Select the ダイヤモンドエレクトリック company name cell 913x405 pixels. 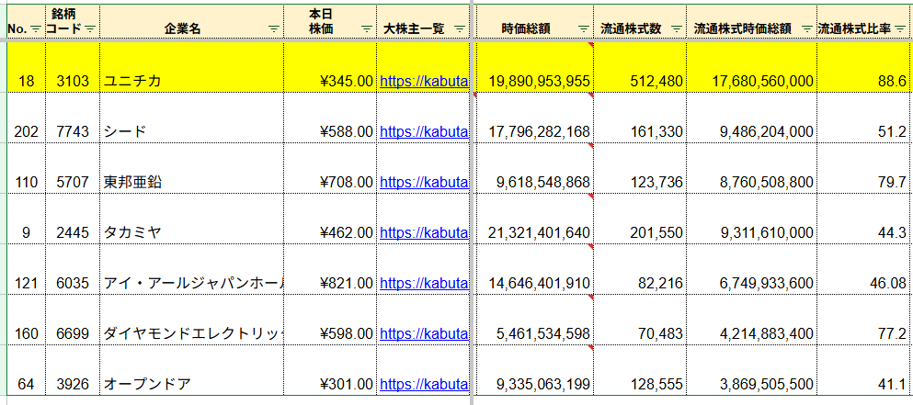[191, 320]
